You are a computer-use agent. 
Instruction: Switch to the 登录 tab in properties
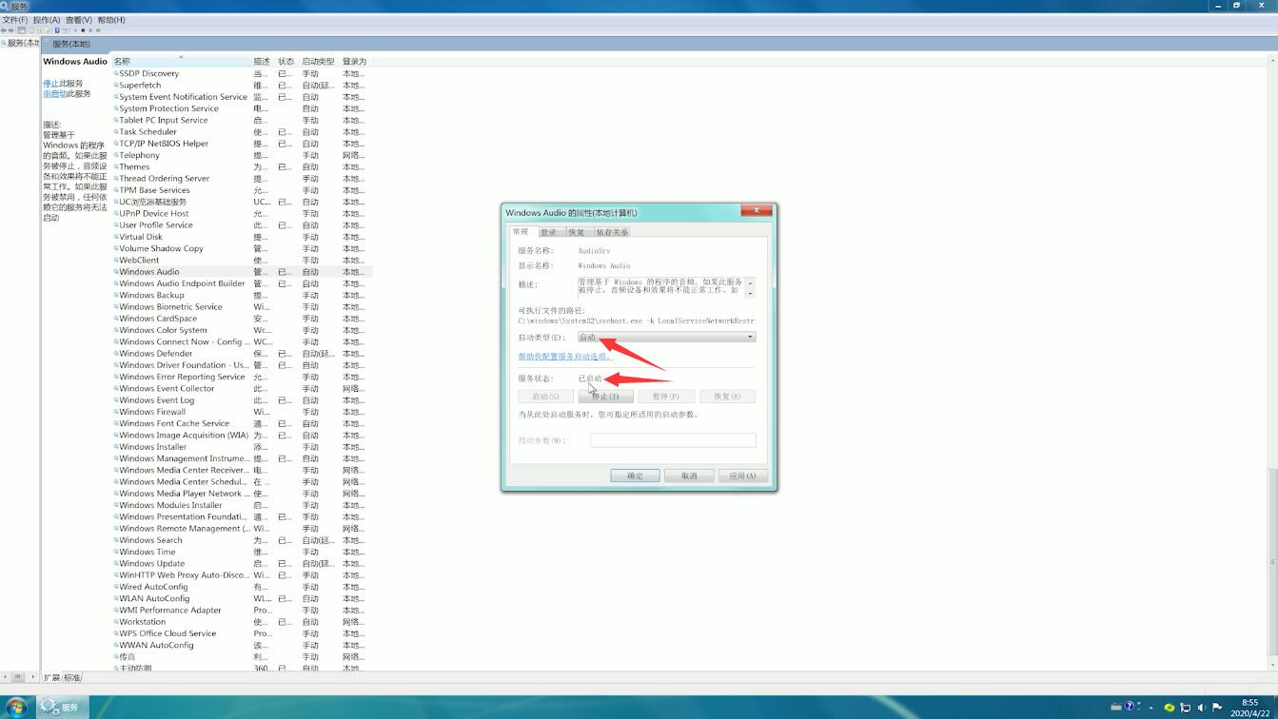click(548, 232)
